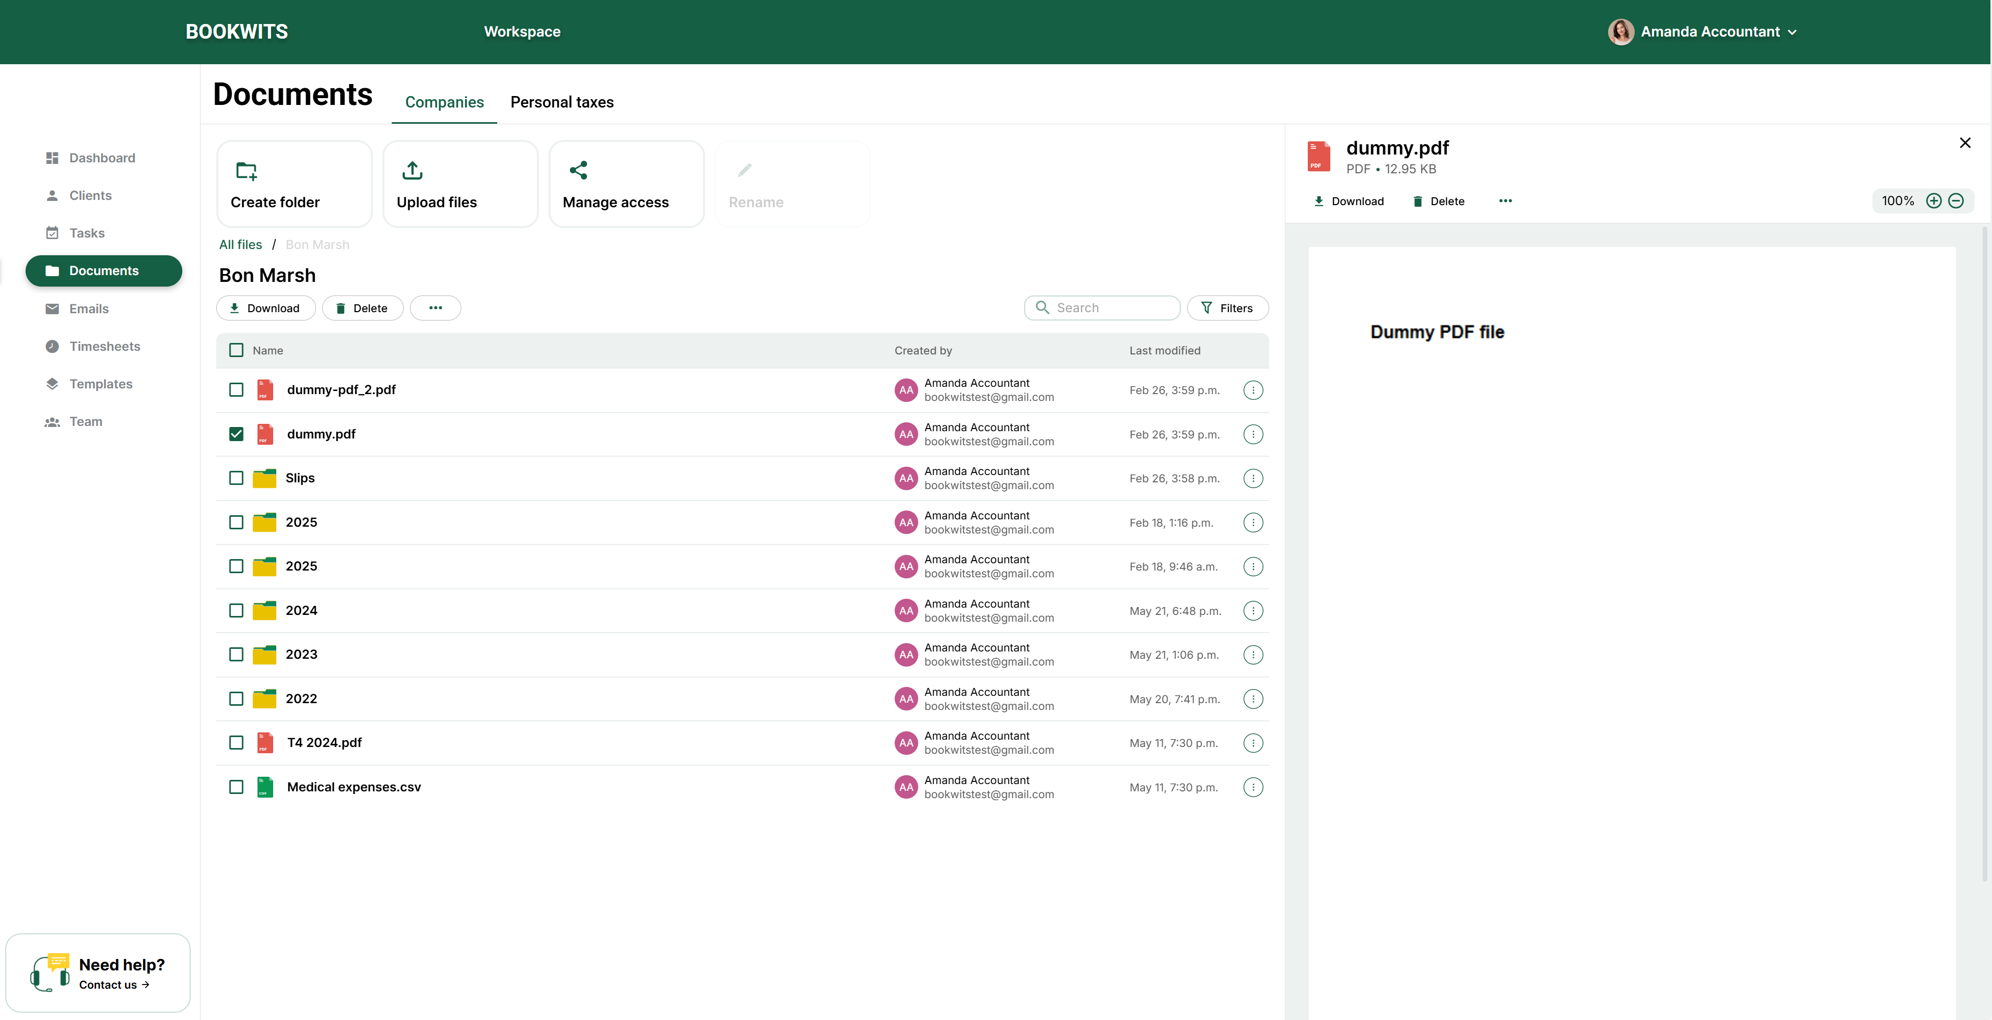Viewport: 1992px width, 1020px height.
Task: Click the Create folder icon
Action: coord(246,171)
